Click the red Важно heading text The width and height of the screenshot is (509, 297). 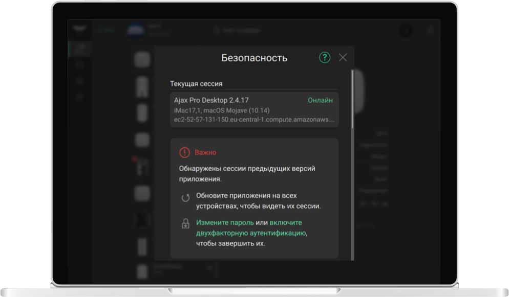pos(205,152)
